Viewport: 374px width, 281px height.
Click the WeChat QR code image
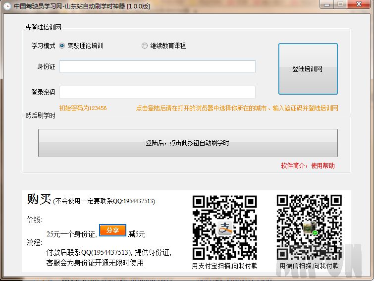click(309, 227)
